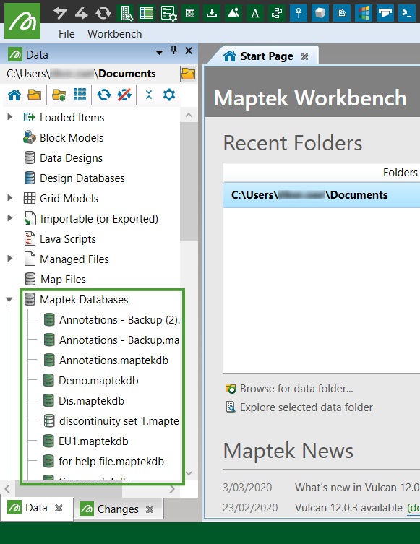420x544 pixels.
Task: Launch the blue 3D cube app icon
Action: (320, 13)
